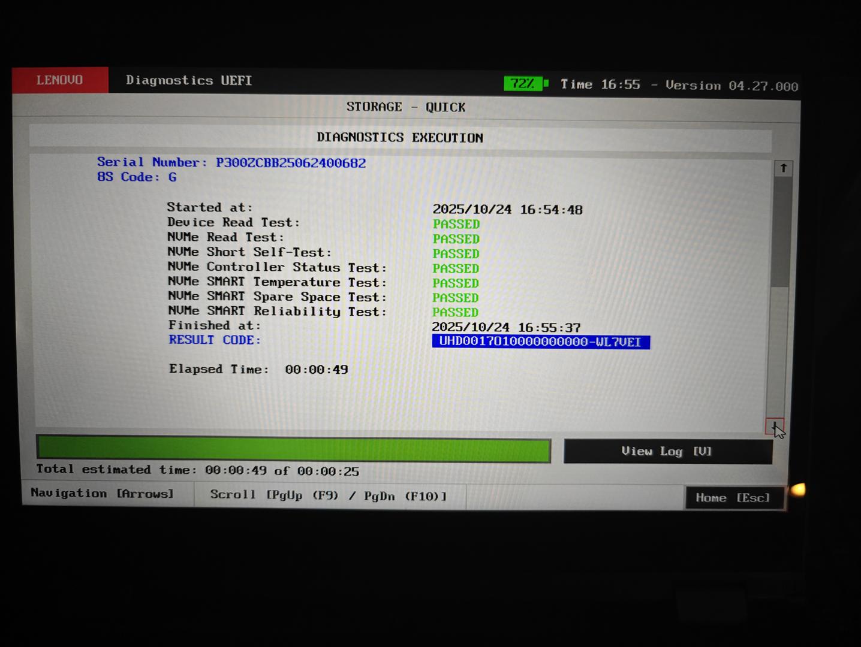
Task: Click the green test progress bar
Action: tap(293, 449)
